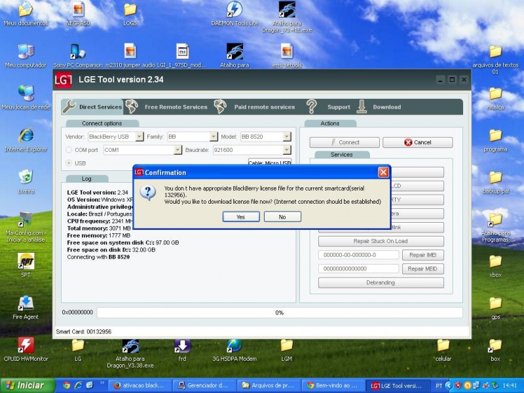Open the LOGS folder on desktop
The width and height of the screenshot is (524, 393).
pos(130,14)
